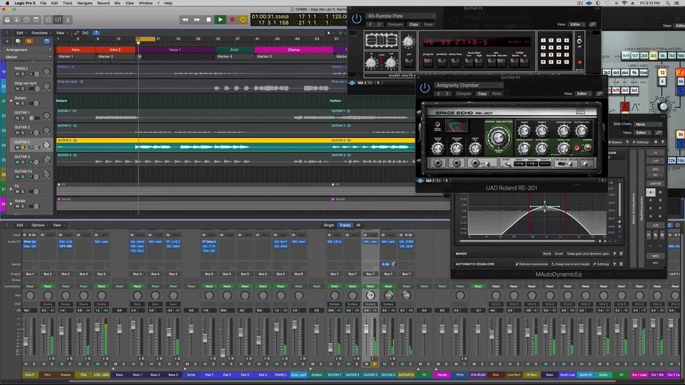Open the Library icon in control bar
The width and height of the screenshot is (685, 385).
point(7,20)
